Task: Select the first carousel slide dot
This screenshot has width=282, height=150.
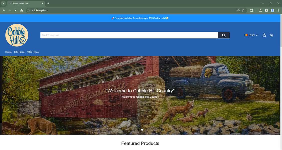Action: [138, 130]
